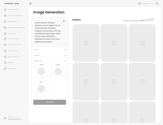Viewport: 163px width, 125px height.
Task: Close the Lorem ipsum description box
Action: 64,21
